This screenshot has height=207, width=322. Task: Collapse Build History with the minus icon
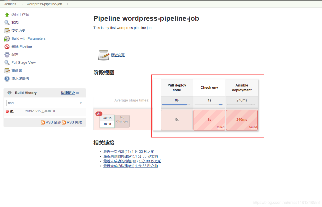pos(78,93)
